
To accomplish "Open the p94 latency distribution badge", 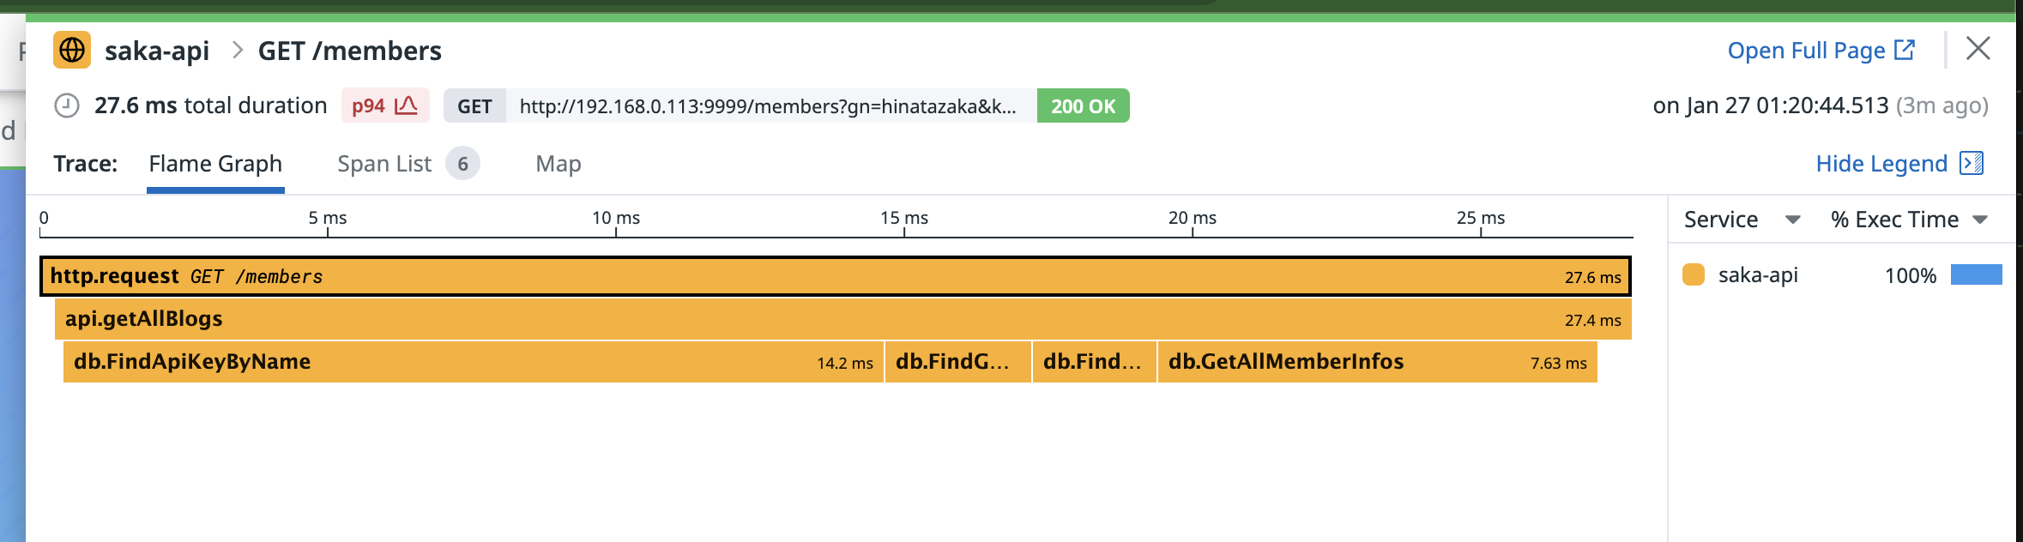I will coord(384,105).
